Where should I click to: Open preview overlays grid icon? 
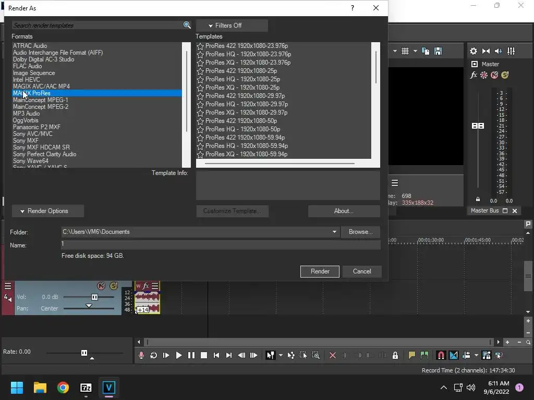[x=405, y=51]
